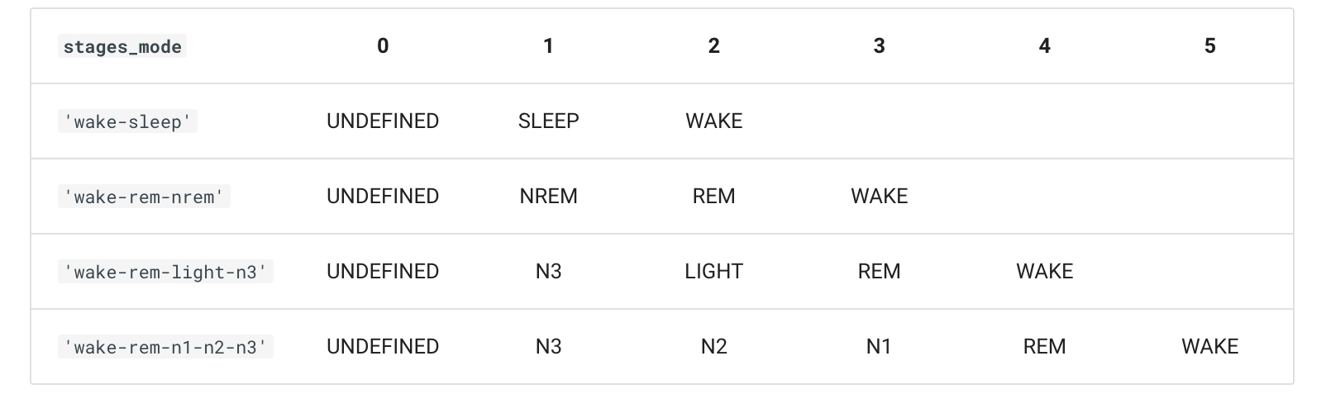Click column header 5
Viewport: 1326px width, 413px height.
point(1209,46)
